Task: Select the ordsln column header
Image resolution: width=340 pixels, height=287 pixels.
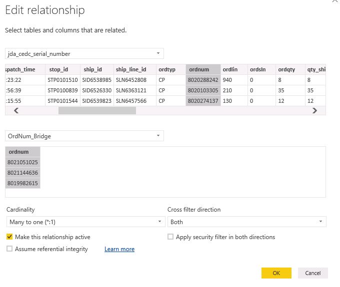Action: click(x=261, y=69)
